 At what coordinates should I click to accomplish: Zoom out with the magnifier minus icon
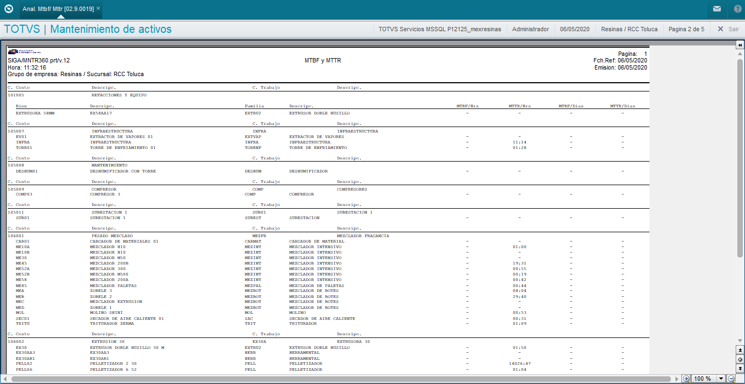pos(731,379)
